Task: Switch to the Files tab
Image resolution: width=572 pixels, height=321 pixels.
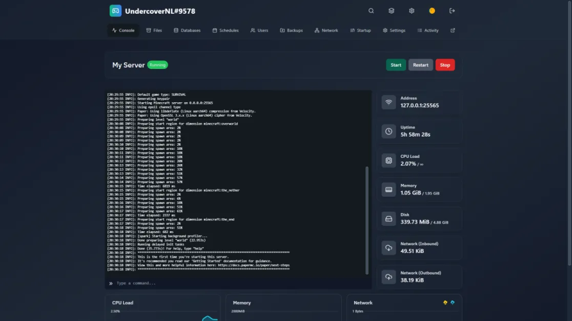Action: click(154, 30)
